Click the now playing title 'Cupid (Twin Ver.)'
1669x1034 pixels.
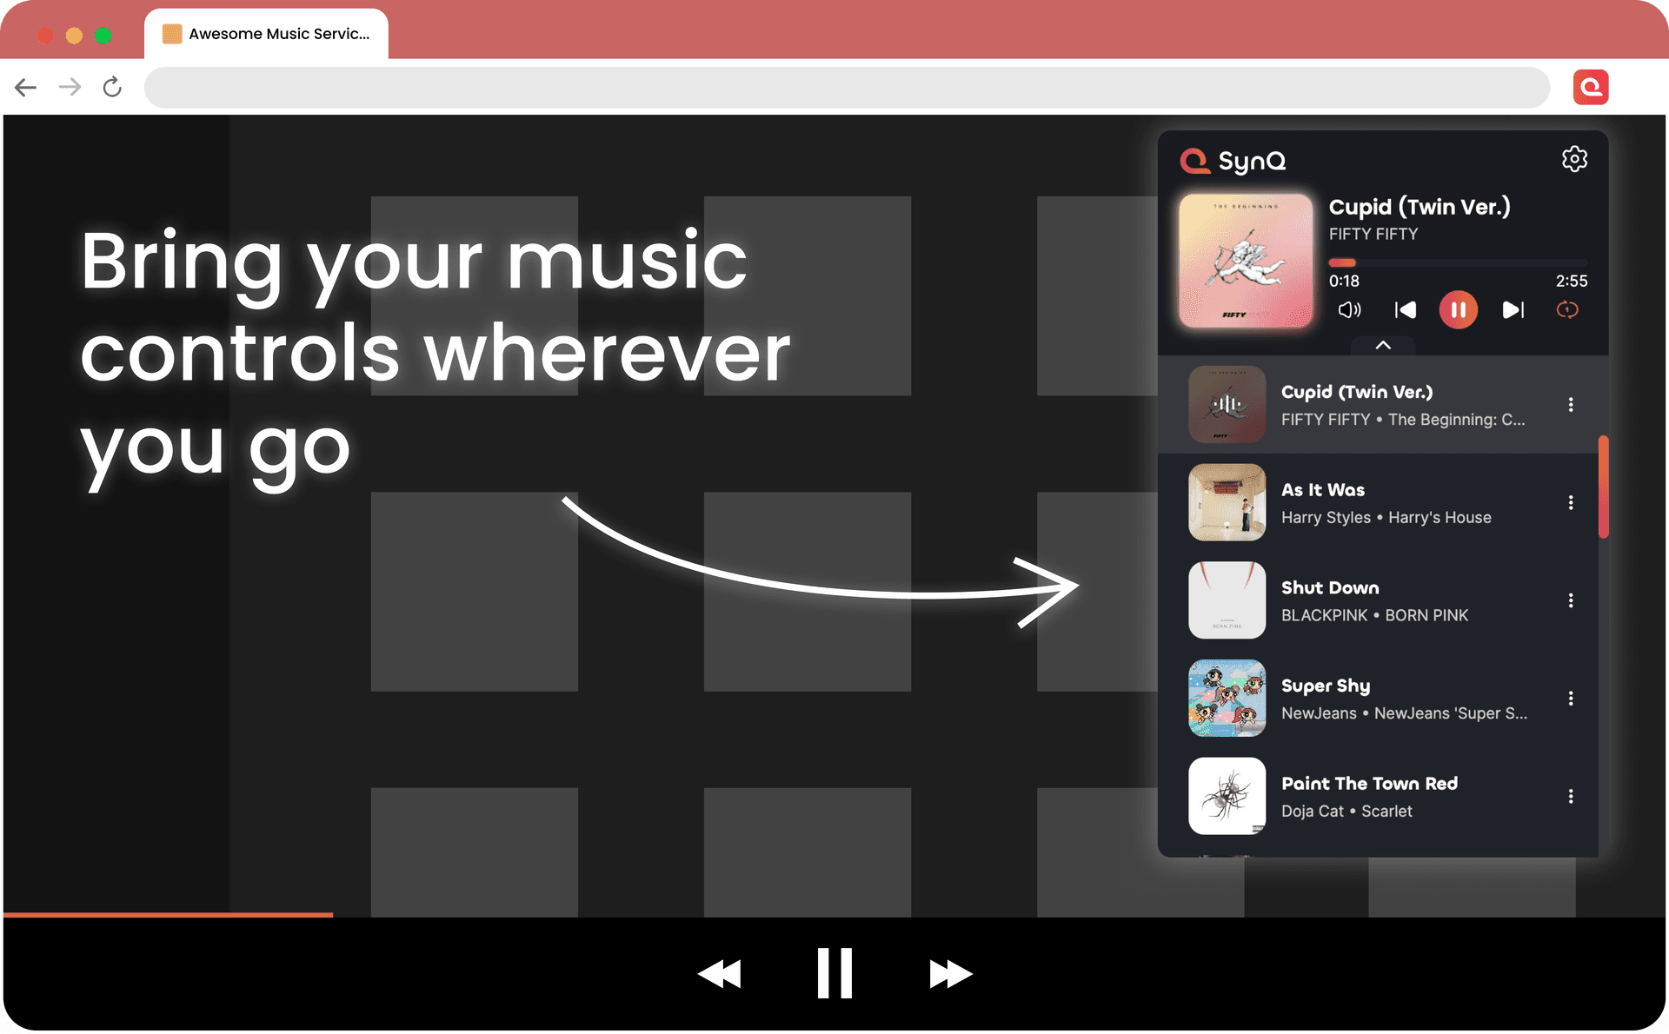tap(1420, 207)
